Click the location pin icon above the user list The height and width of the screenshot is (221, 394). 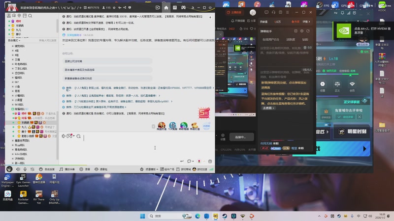click(19, 16)
